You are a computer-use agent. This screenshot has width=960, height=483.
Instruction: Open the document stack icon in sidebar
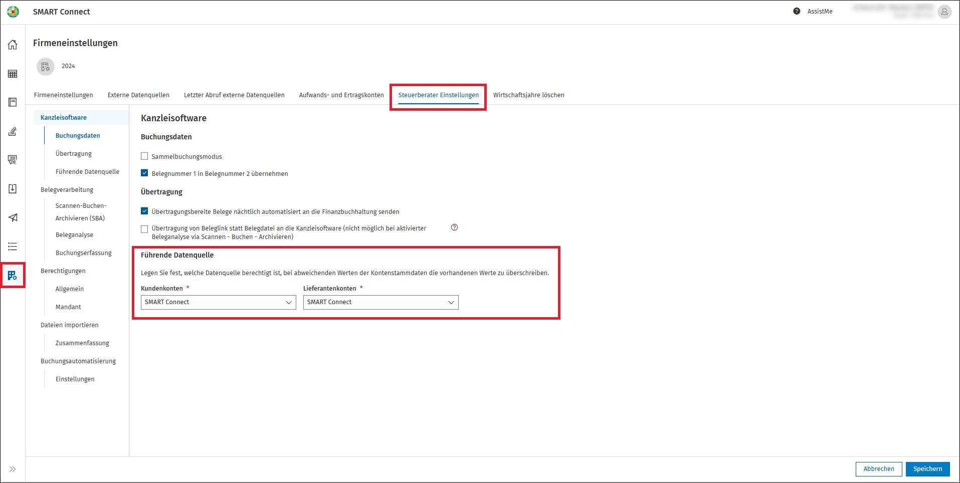(x=13, y=131)
